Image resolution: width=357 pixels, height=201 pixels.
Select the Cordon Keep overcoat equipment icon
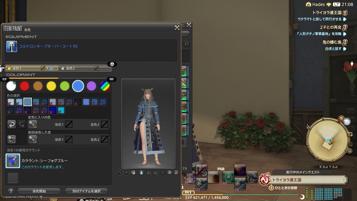point(11,46)
